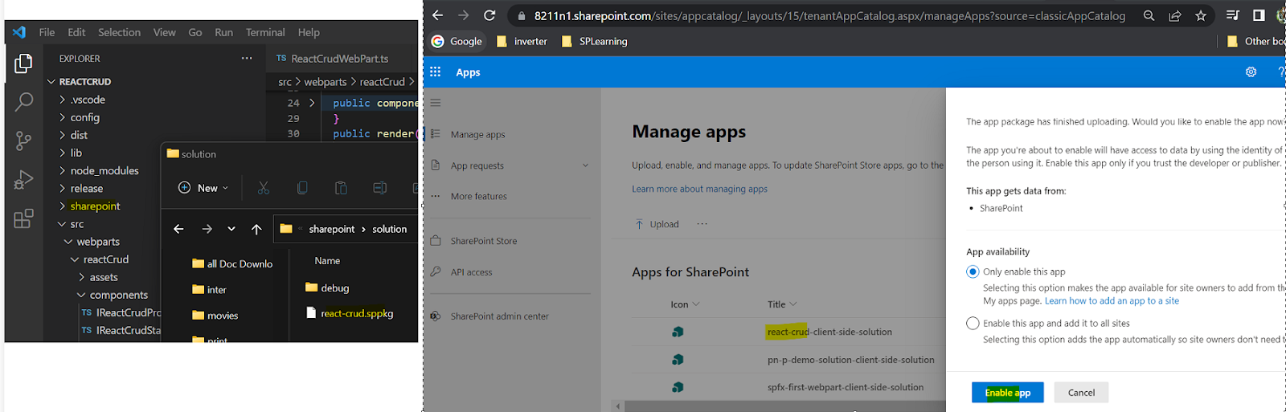Expand App requests navigation chevron
Image resolution: width=1286 pixels, height=412 pixels.
(585, 165)
